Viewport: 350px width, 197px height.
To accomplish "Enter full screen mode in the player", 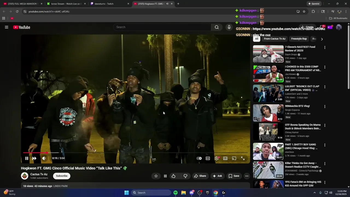I will [x=243, y=158].
